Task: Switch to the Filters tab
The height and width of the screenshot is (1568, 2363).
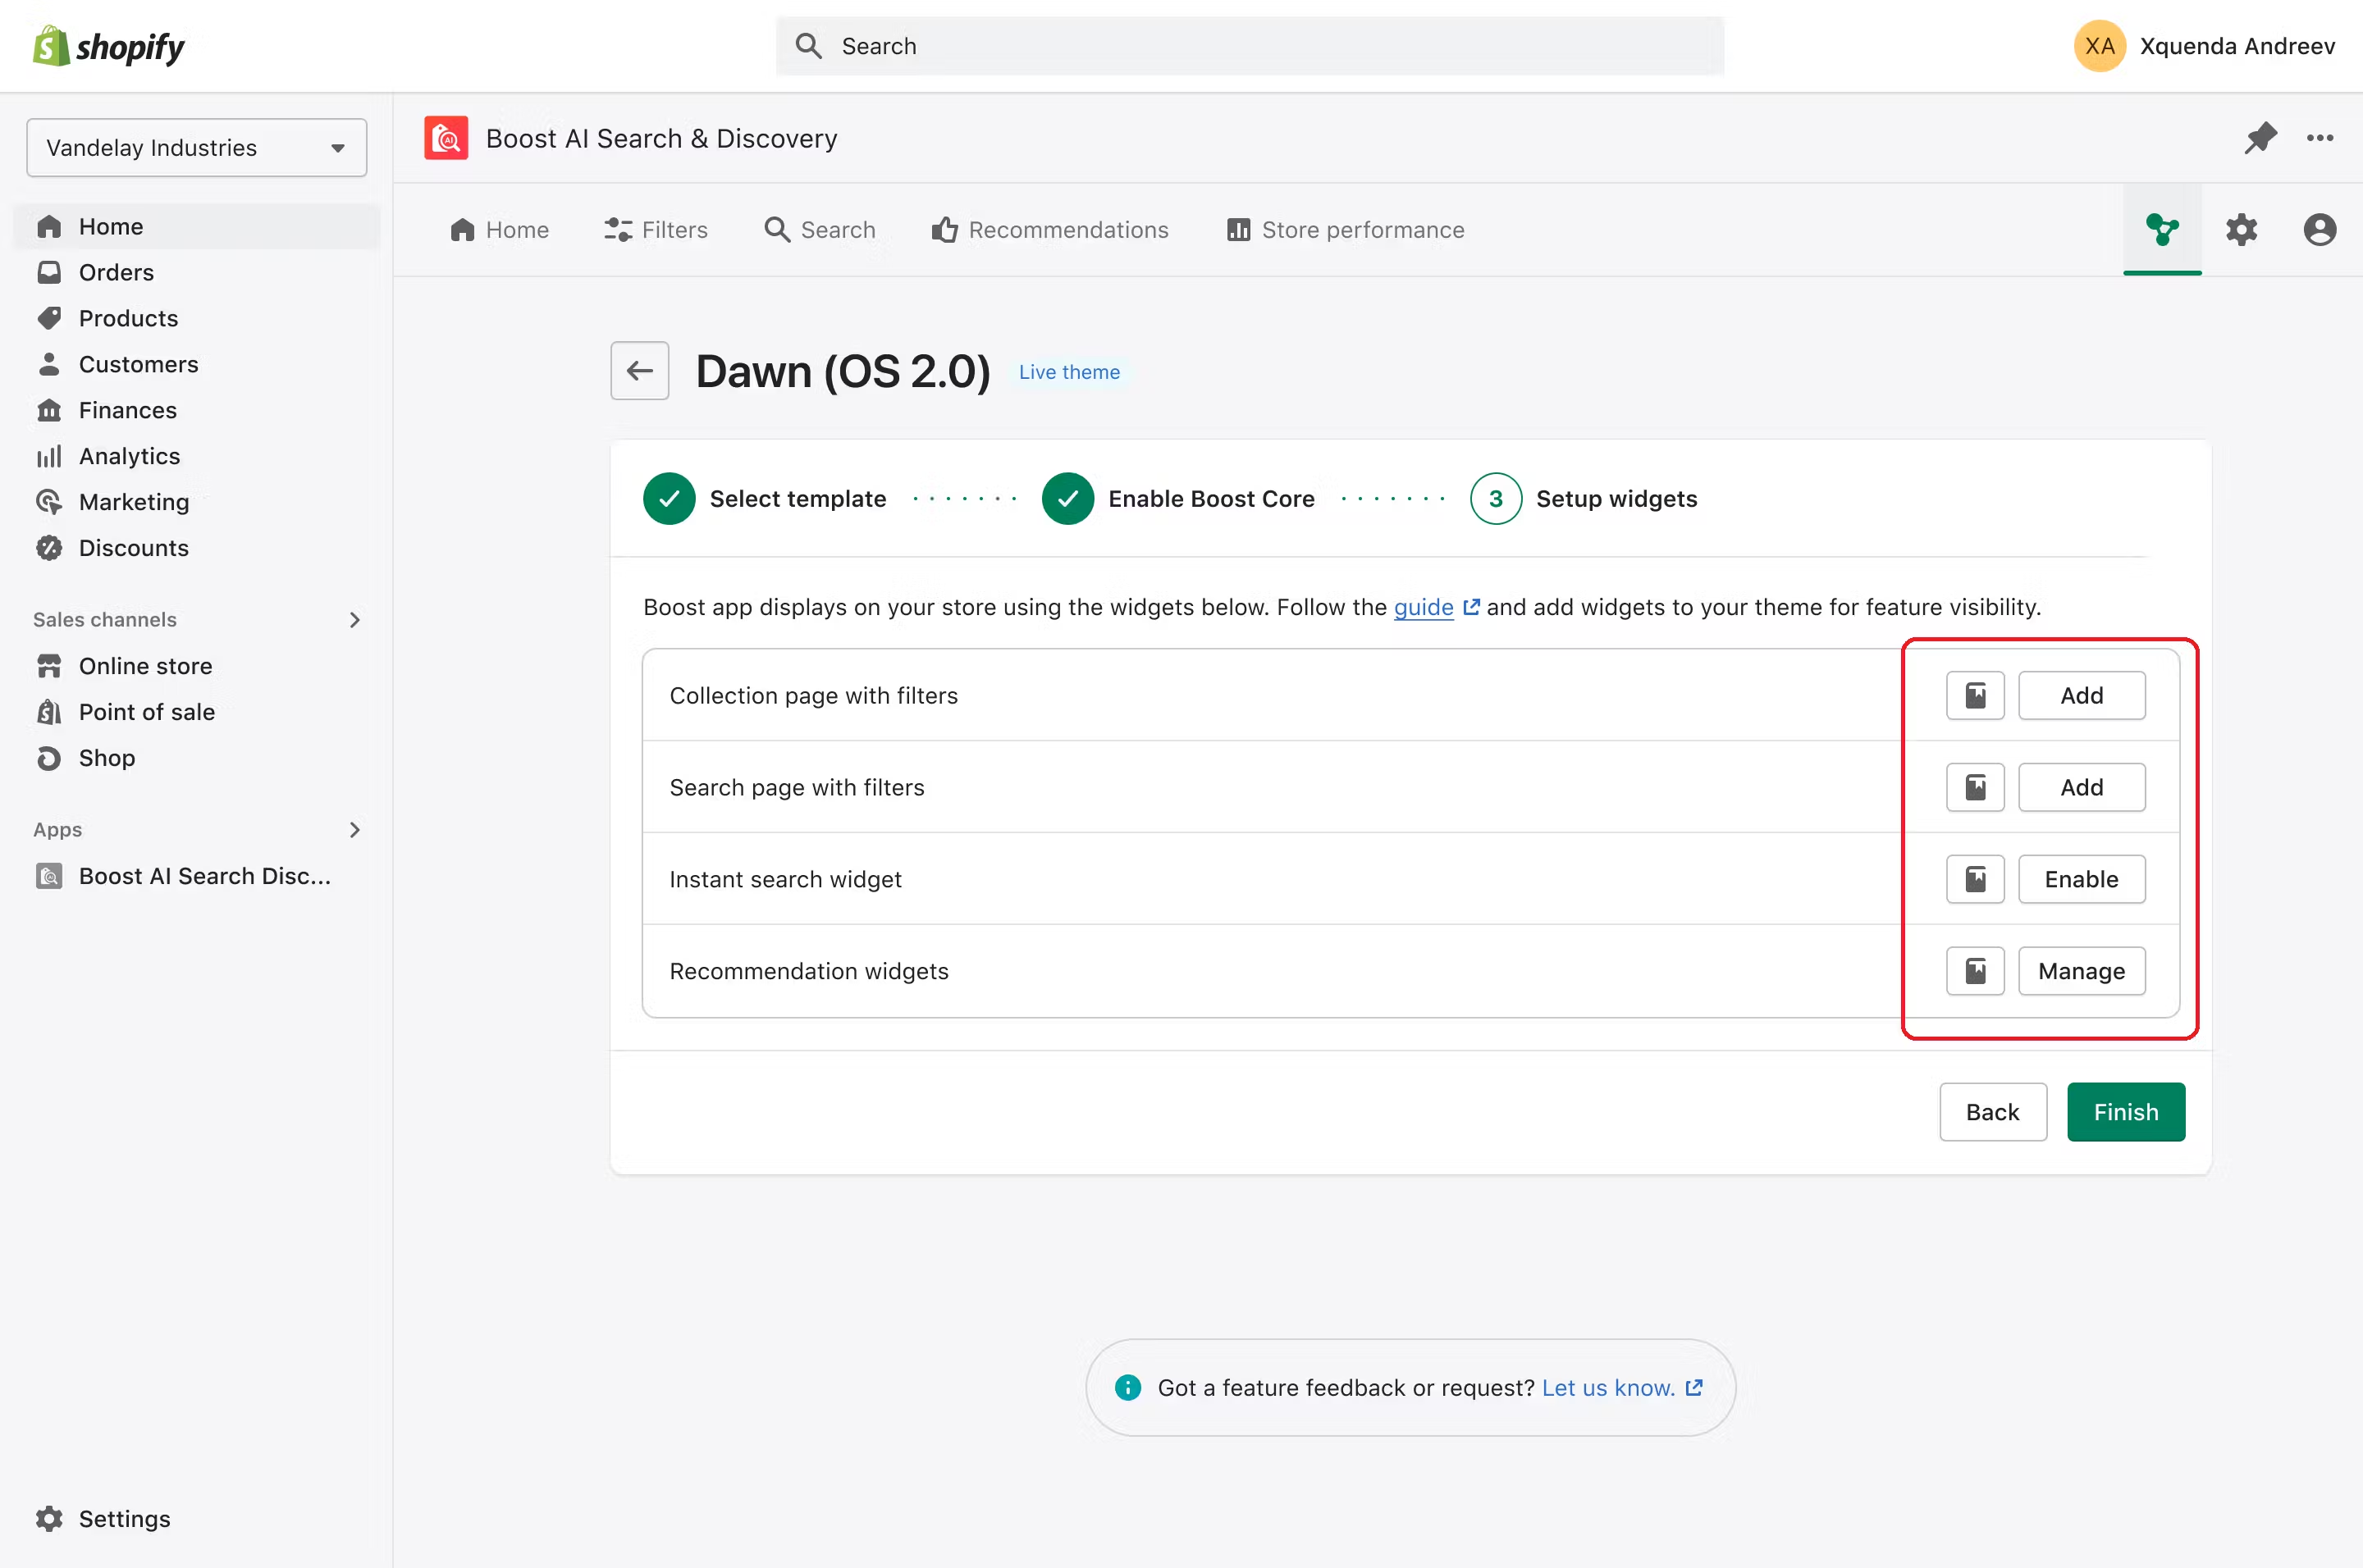Action: click(656, 230)
